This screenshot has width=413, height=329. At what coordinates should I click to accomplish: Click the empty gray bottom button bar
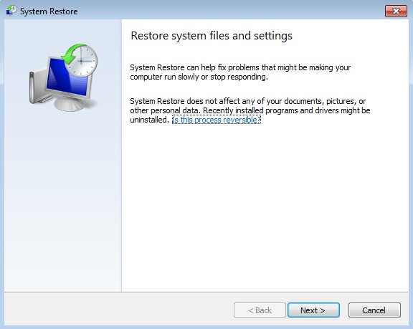pyautogui.click(x=118, y=310)
